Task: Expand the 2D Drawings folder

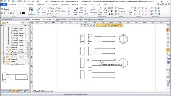Action: [x=5, y=59]
